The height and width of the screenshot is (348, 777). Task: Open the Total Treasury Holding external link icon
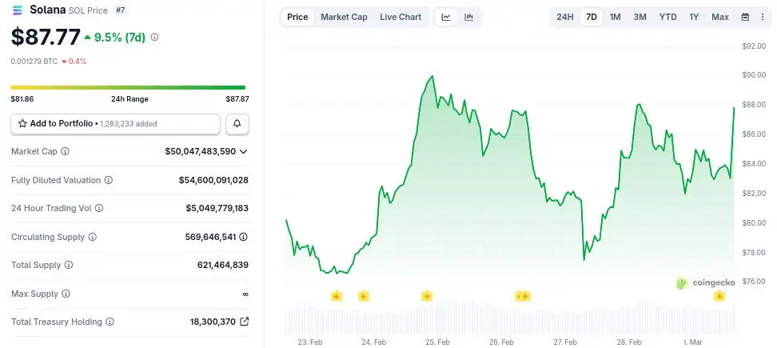pyautogui.click(x=244, y=322)
